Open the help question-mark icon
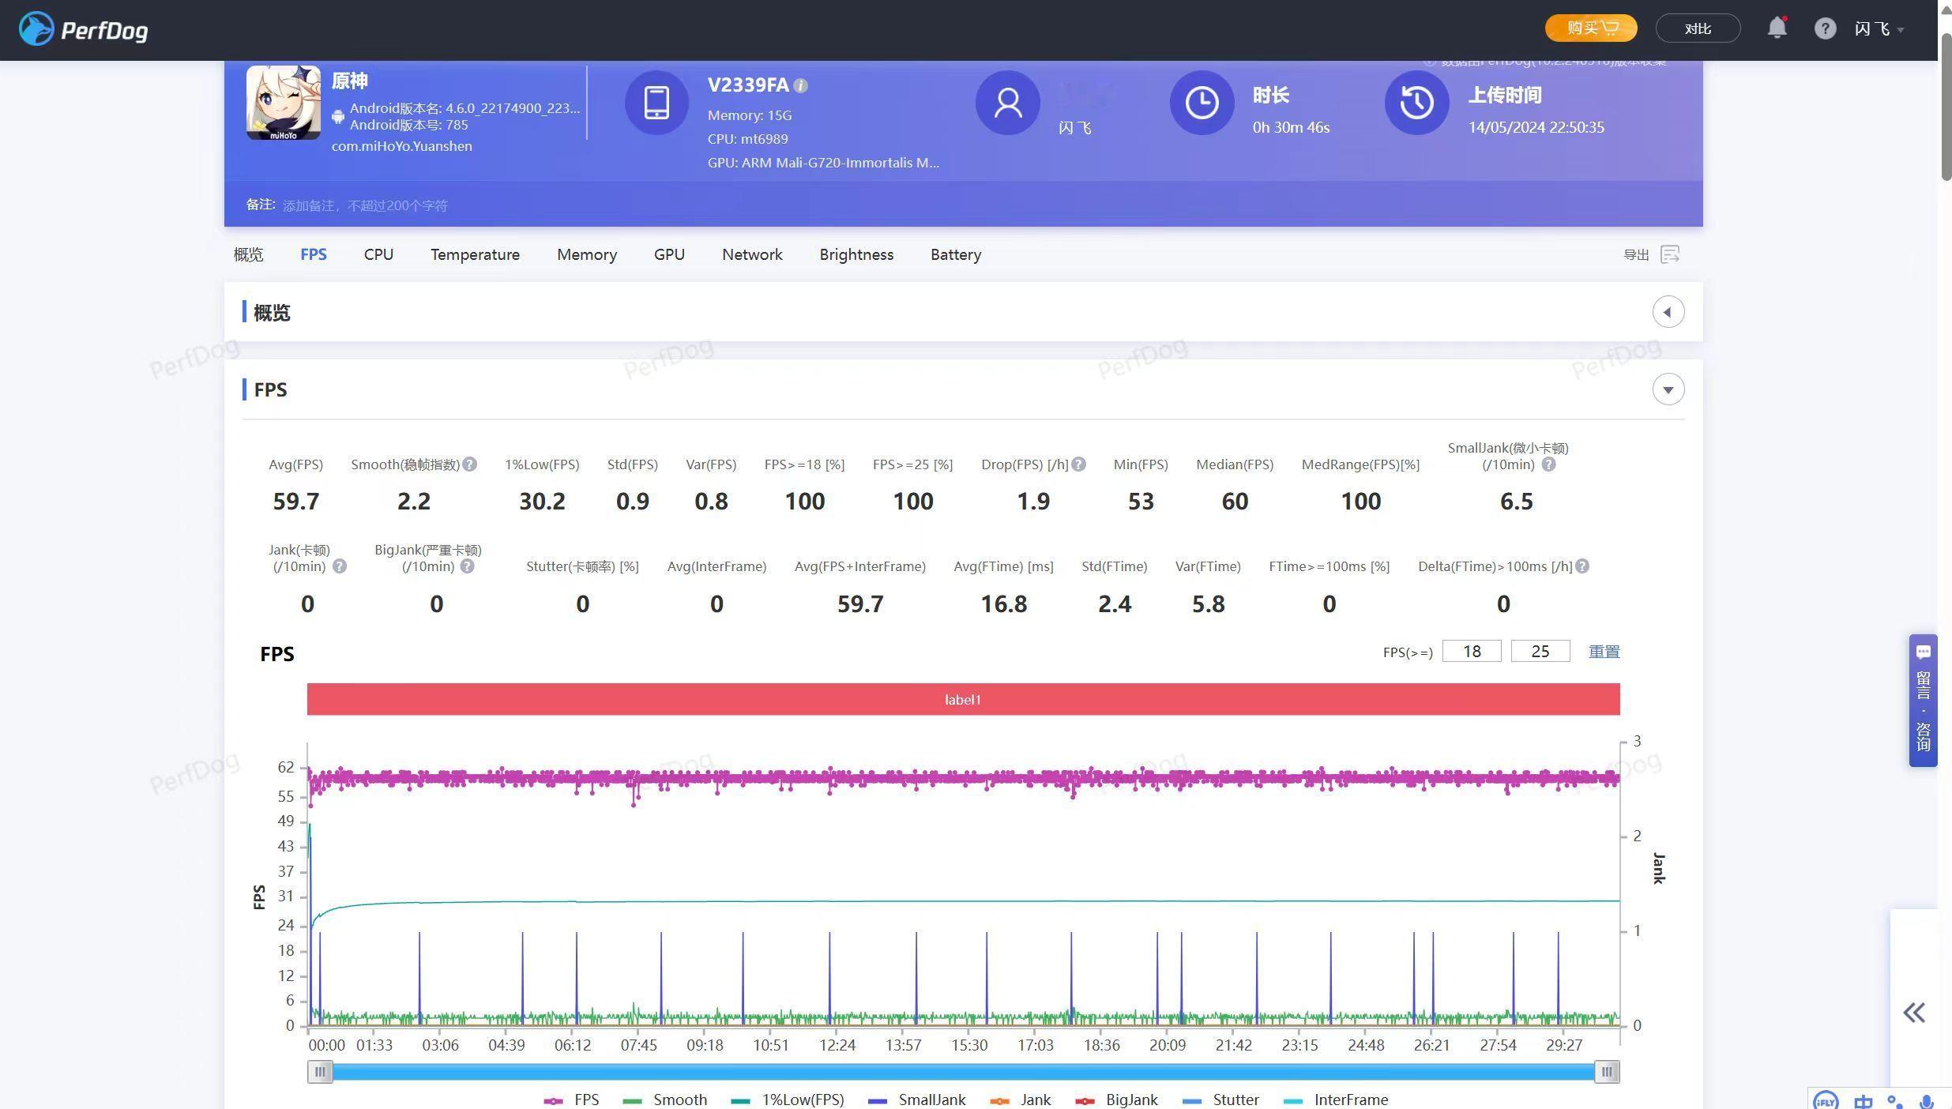Viewport: 1952px width, 1109px height. (1825, 29)
